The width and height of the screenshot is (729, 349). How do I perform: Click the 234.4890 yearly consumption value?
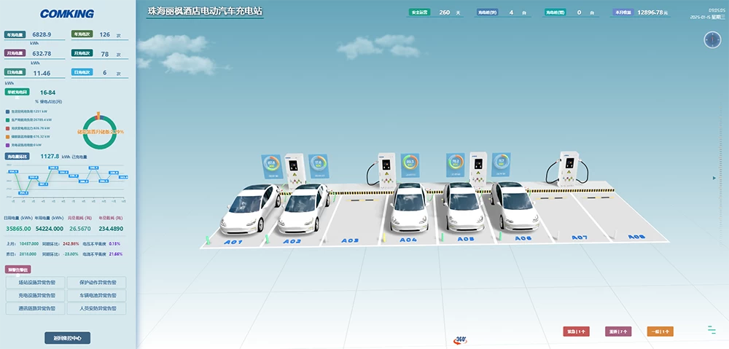pos(111,229)
